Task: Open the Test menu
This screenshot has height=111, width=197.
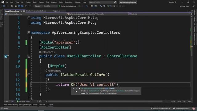Action: pos(47,2)
